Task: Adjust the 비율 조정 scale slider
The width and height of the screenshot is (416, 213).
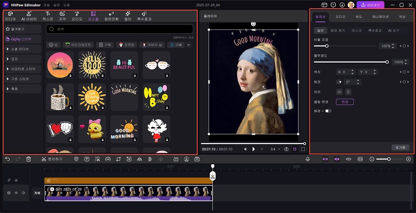Action: tap(345, 46)
